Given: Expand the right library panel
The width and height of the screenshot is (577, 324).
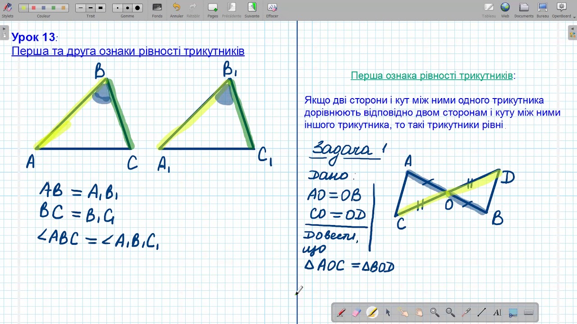Looking at the screenshot, I should coord(572,32).
